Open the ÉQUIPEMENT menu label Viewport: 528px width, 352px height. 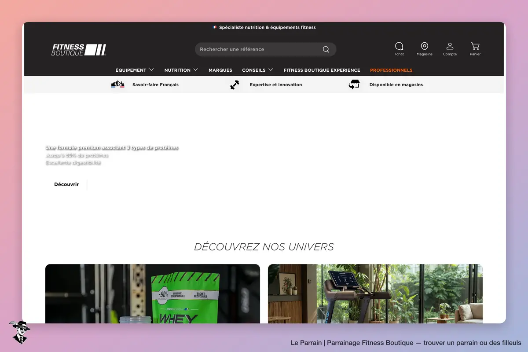(131, 70)
